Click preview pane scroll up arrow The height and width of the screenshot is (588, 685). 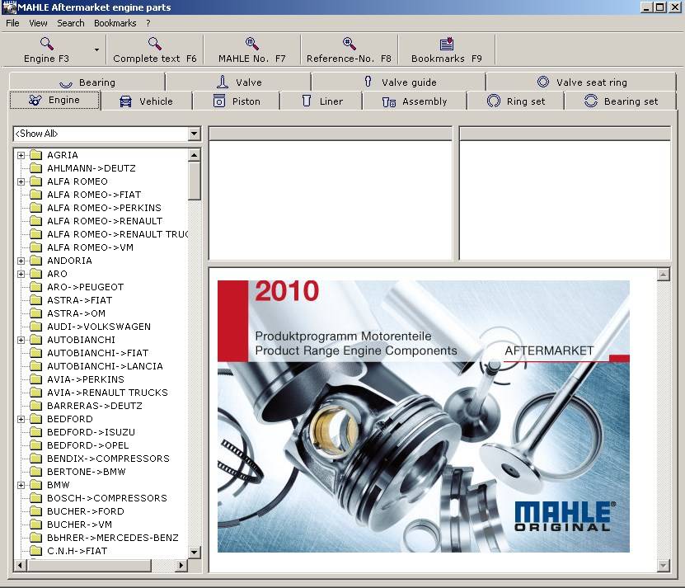(664, 275)
